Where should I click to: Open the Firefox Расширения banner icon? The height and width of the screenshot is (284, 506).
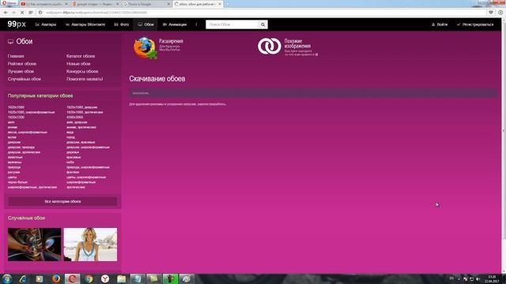coord(145,48)
